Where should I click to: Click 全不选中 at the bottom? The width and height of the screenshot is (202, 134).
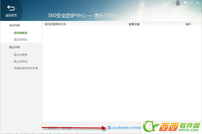point(67,128)
